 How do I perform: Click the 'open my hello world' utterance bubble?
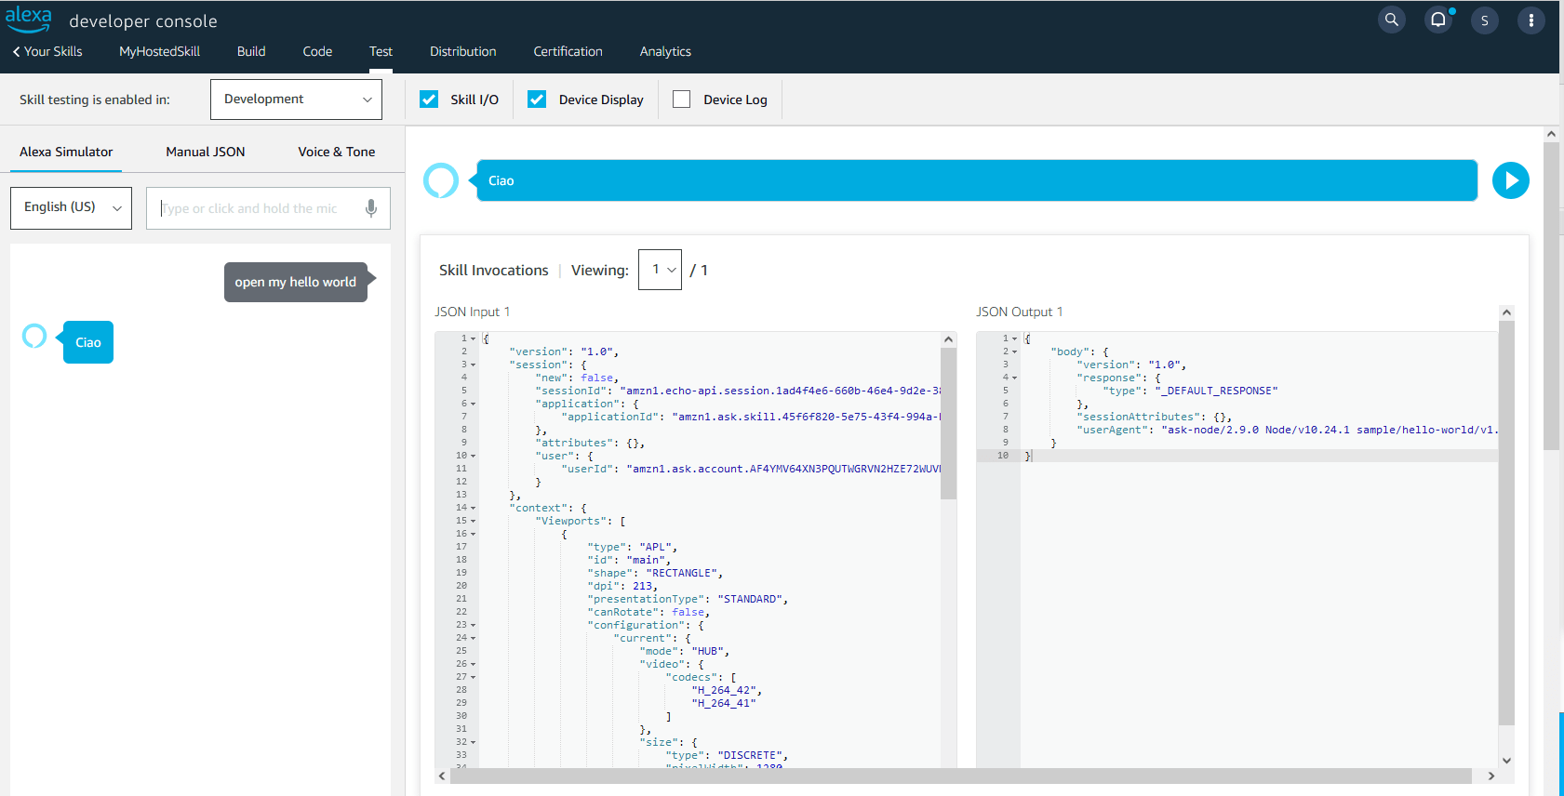point(296,282)
